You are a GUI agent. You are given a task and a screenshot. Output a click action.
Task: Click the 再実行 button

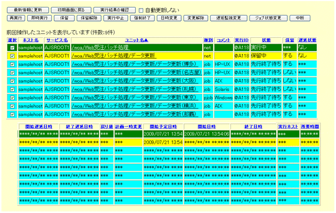pos(16,18)
